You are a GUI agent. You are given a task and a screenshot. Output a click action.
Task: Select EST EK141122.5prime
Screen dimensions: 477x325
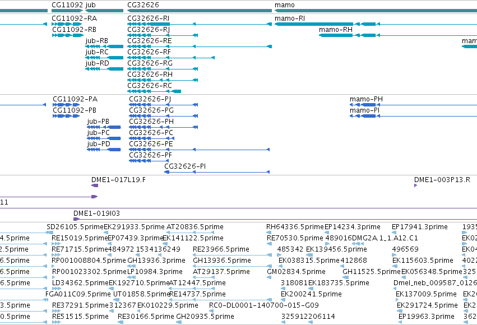pyautogui.click(x=193, y=238)
